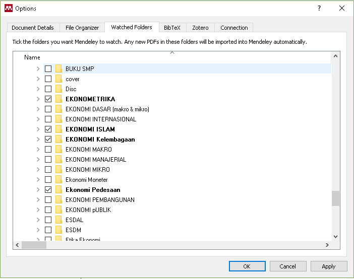Click the Mendeley logo icon in title bar

tap(8, 8)
